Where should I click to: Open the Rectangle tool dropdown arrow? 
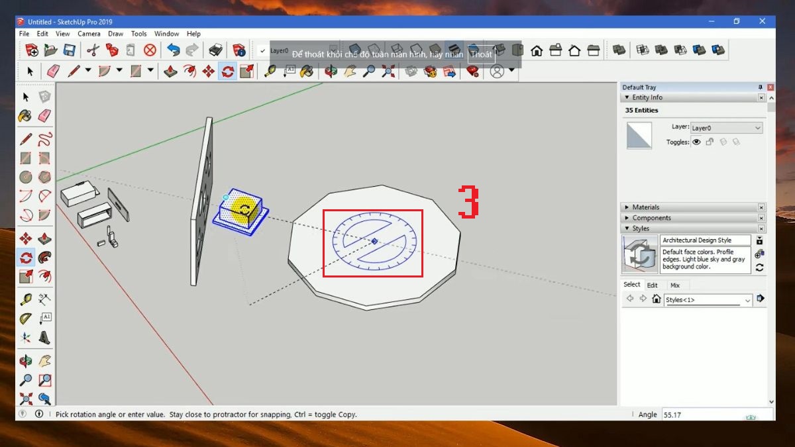pos(150,70)
